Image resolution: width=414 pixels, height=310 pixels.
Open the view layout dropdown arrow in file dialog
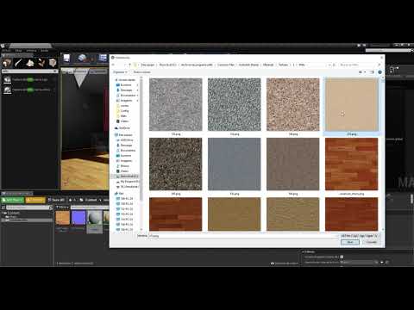[365, 72]
